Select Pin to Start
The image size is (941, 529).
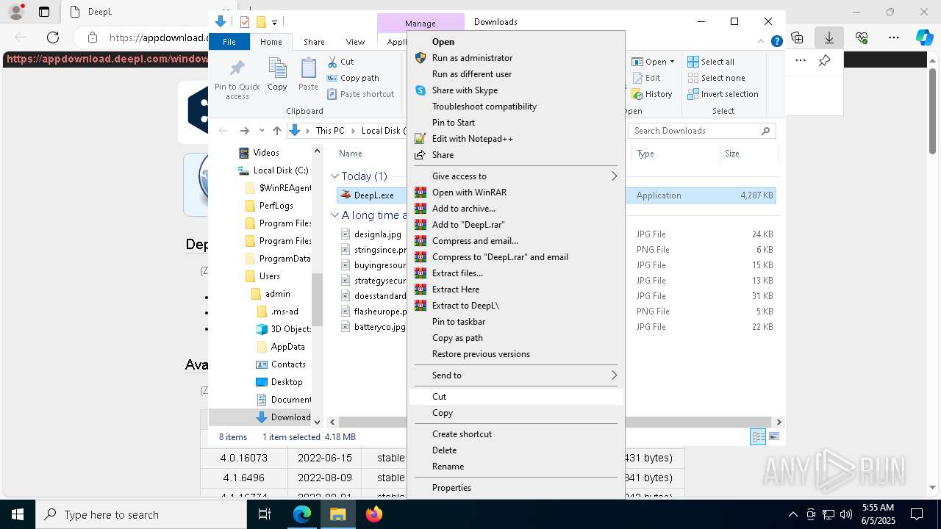pos(453,123)
